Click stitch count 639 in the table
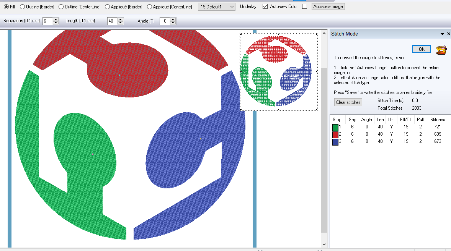Screen dimensions: 451x251 [x=438, y=134]
